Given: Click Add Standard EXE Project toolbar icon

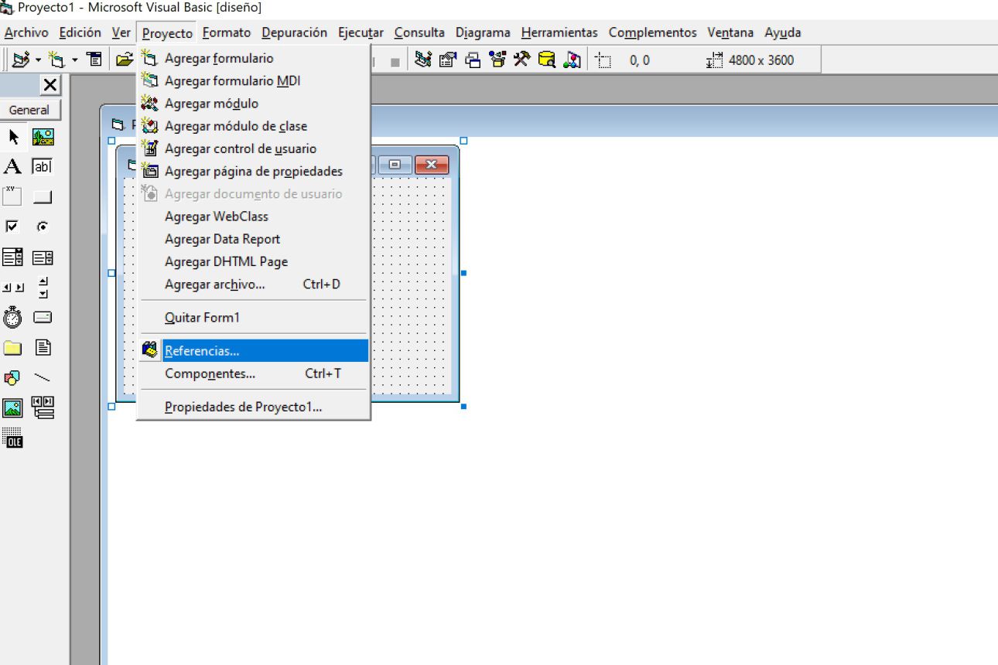Looking at the screenshot, I should (21, 60).
